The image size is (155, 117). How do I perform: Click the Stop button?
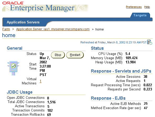[58, 55]
